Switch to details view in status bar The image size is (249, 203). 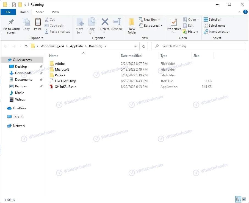tap(238, 199)
